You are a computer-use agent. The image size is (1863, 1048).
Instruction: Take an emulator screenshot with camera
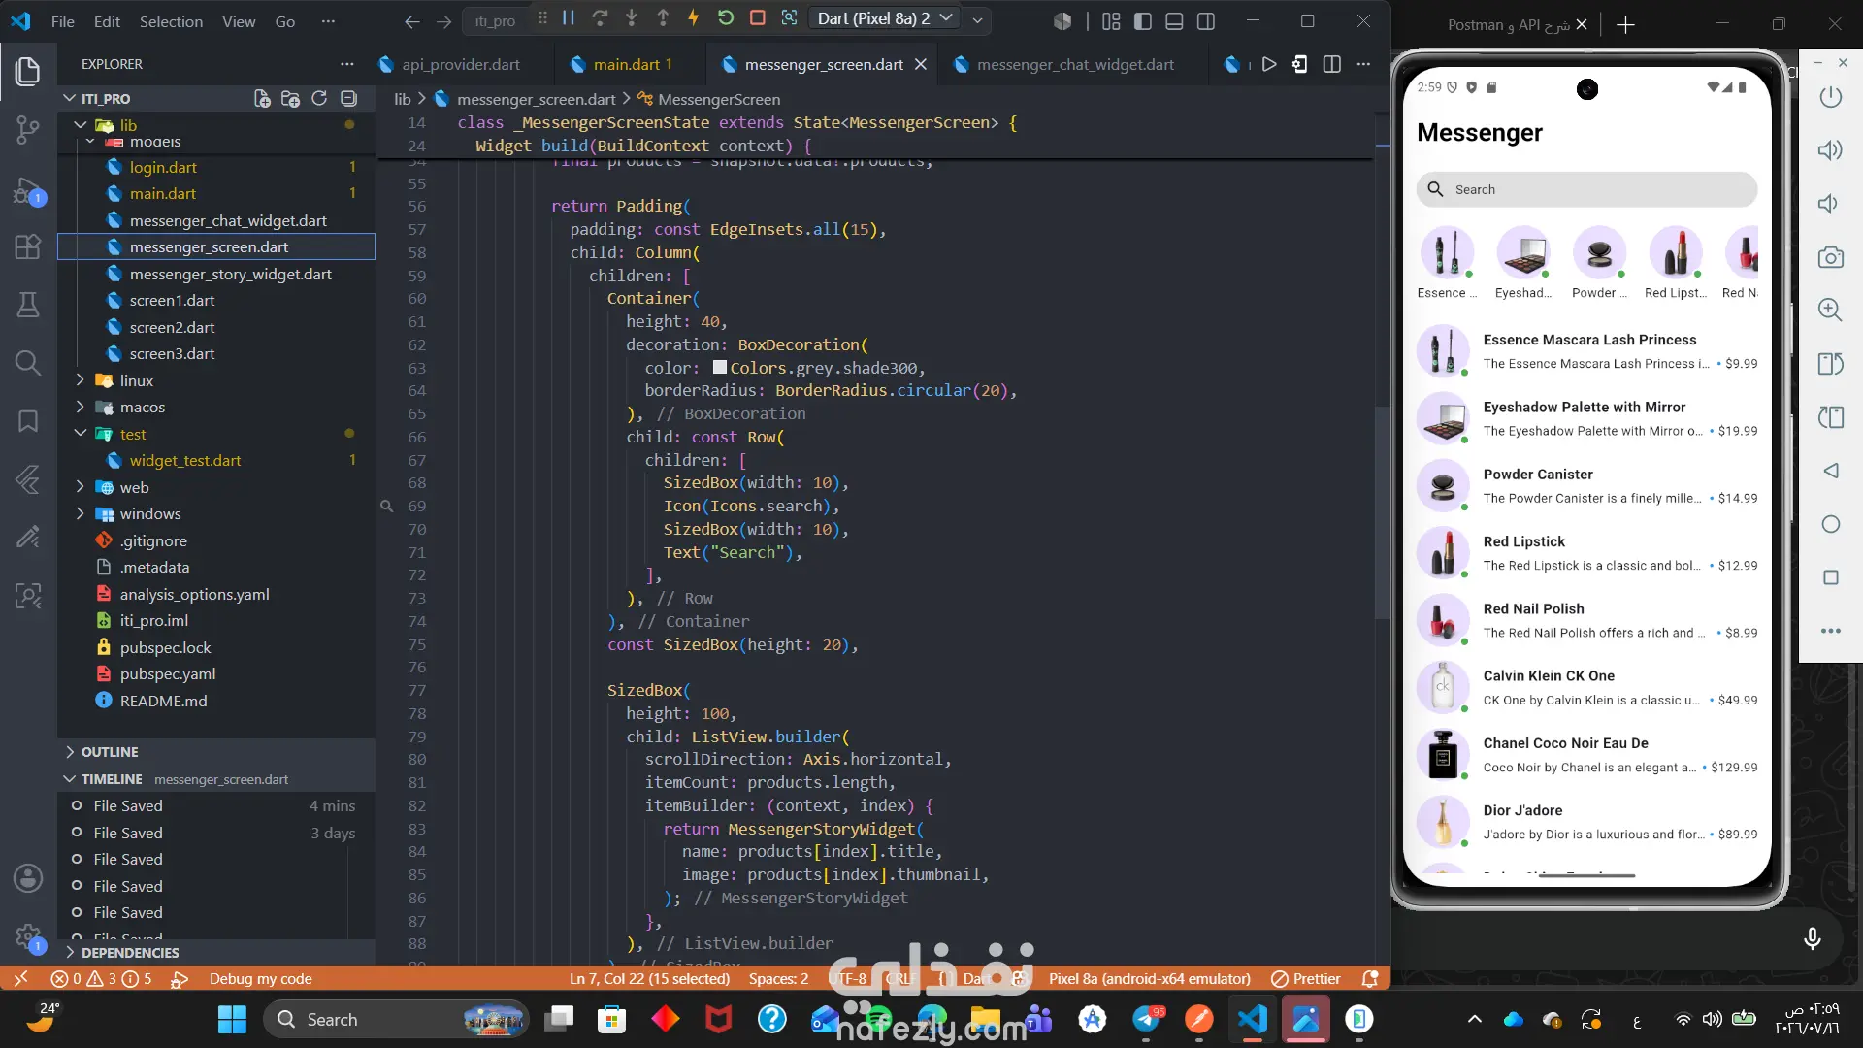[1831, 257]
